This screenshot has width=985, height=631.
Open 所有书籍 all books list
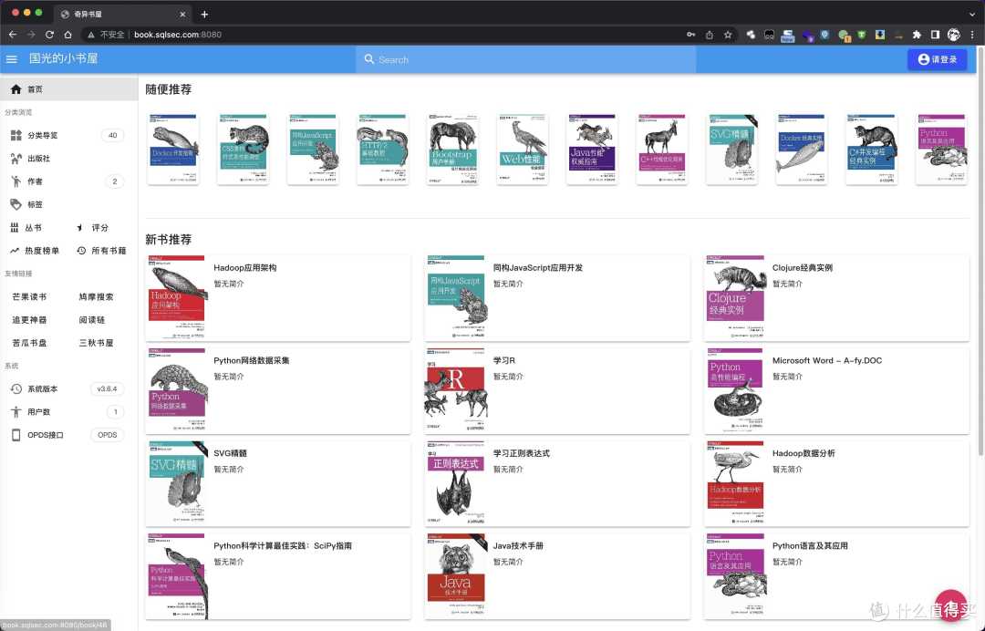[102, 251]
